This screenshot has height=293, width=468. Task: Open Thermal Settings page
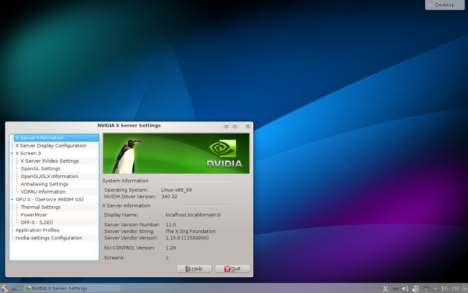click(x=41, y=208)
